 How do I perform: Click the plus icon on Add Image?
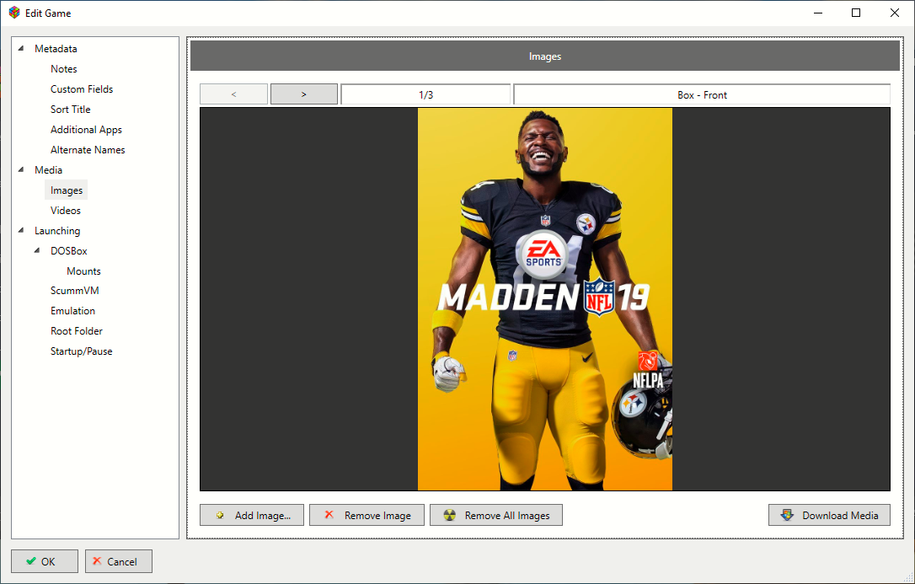pos(220,515)
